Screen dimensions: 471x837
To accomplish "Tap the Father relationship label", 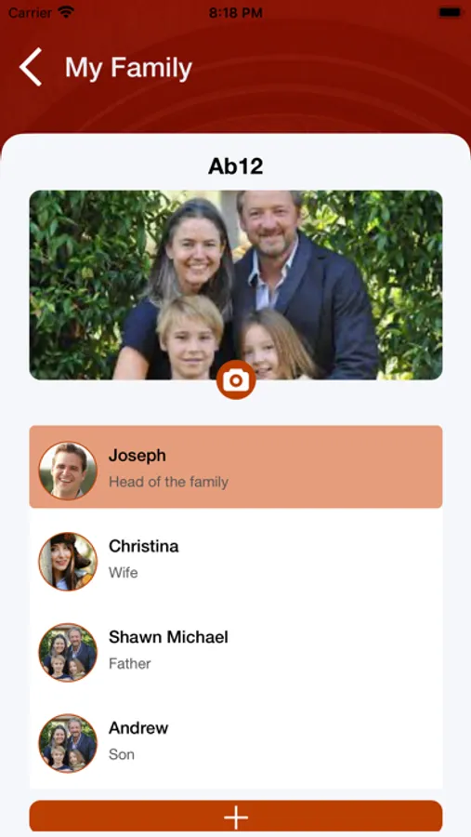I will tap(130, 663).
